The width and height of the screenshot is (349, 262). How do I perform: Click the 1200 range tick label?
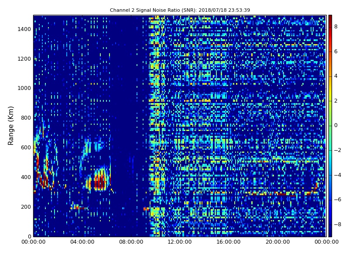pyautogui.click(x=24, y=59)
